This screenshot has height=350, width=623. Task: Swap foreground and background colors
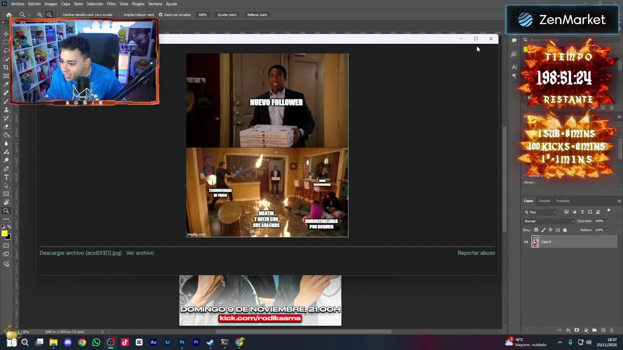tap(9, 227)
